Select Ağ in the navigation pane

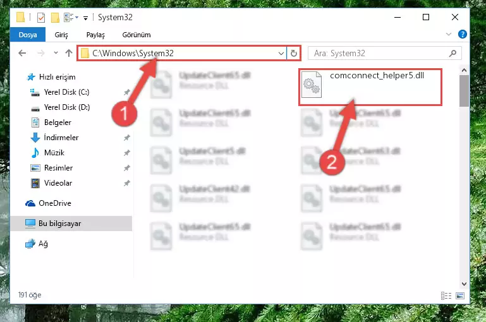pos(43,244)
